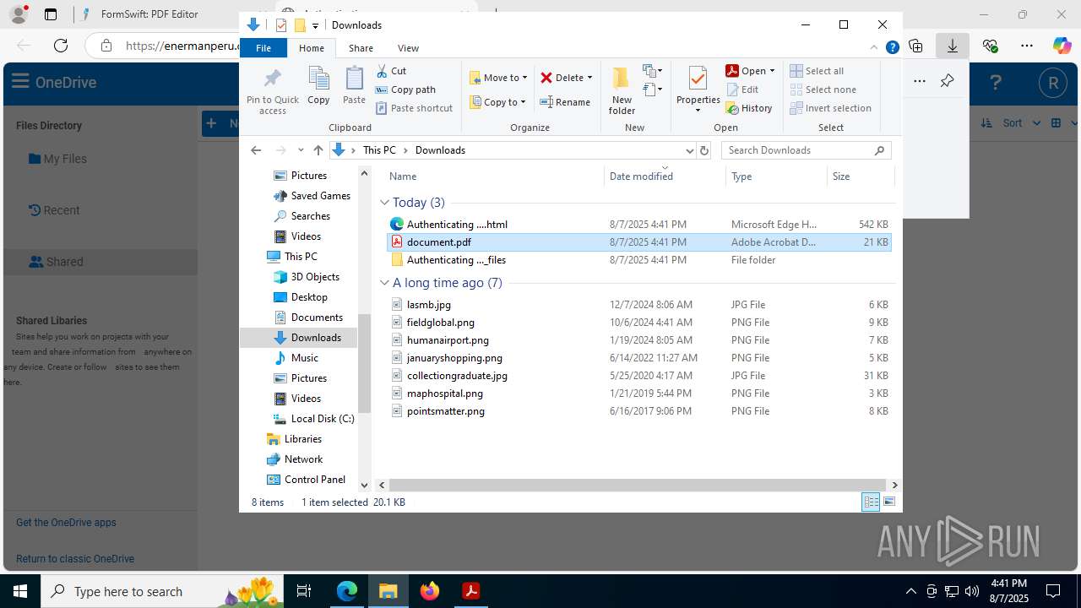Click the browser Downloads toolbar icon
1081x608 pixels.
953,46
